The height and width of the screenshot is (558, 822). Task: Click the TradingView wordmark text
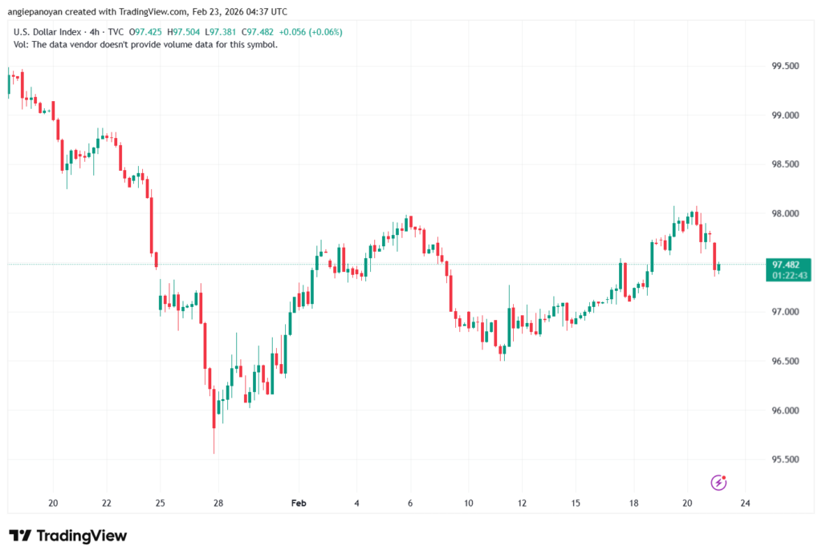click(81, 536)
